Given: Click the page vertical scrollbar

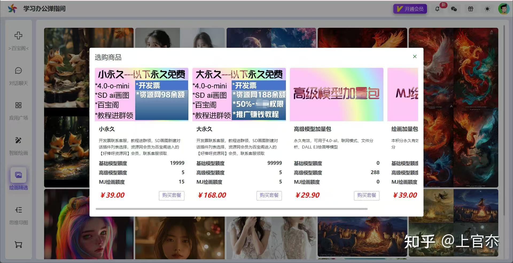Looking at the screenshot, I should [504, 120].
